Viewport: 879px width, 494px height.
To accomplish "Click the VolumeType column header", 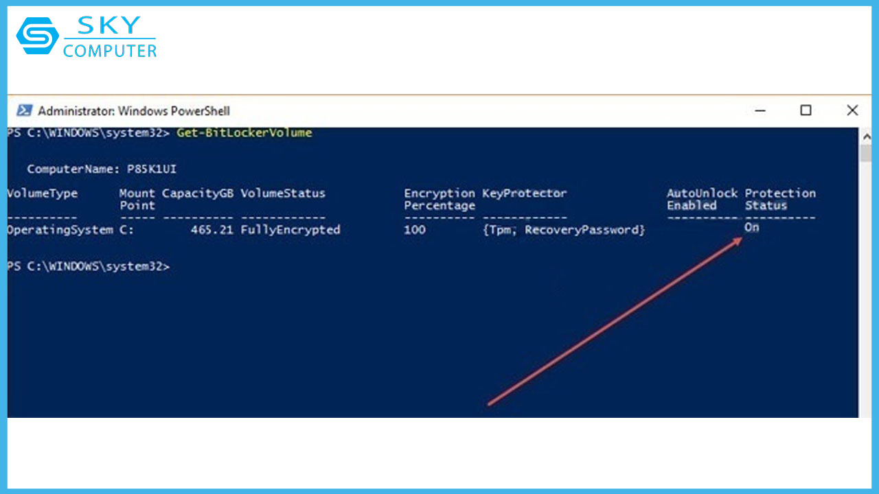I will tap(43, 193).
